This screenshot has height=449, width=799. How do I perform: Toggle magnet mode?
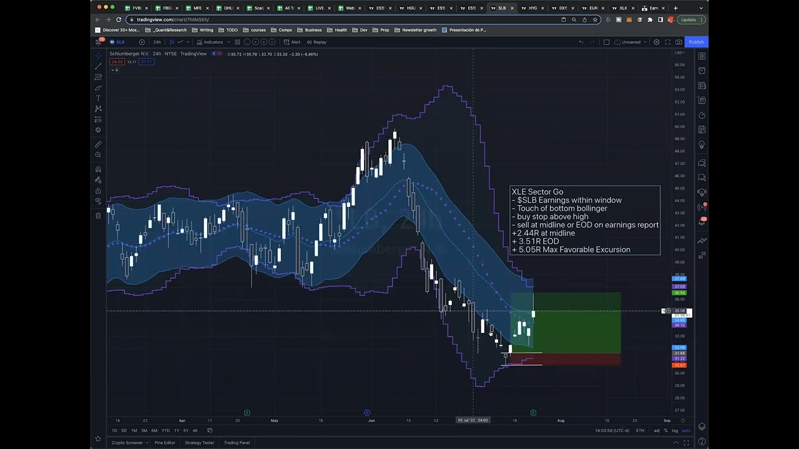[98, 169]
